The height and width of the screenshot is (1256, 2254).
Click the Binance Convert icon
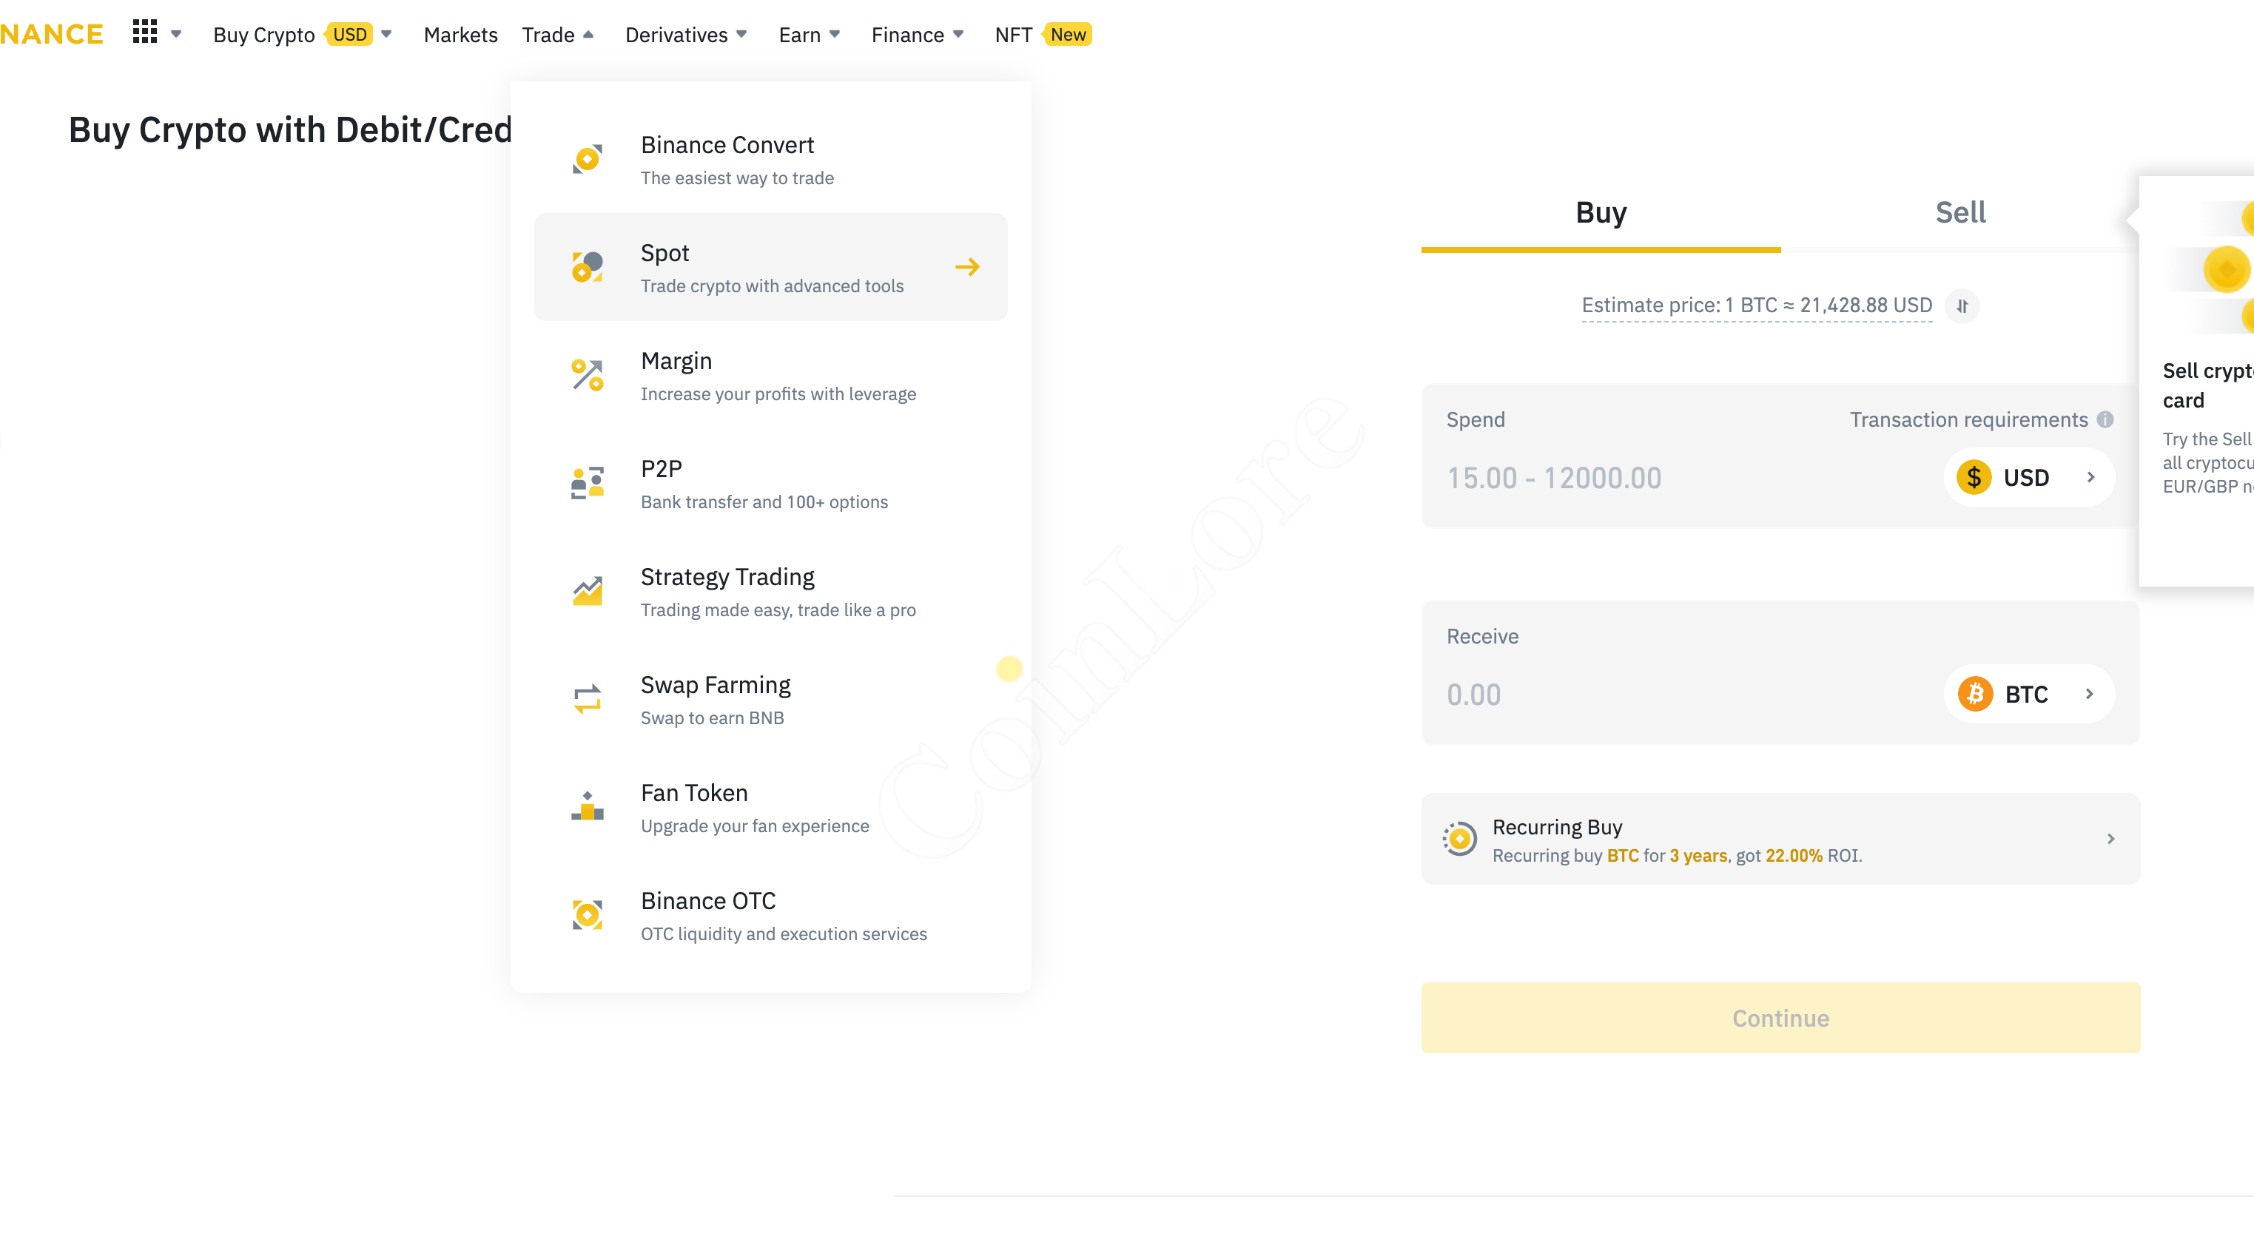click(587, 159)
